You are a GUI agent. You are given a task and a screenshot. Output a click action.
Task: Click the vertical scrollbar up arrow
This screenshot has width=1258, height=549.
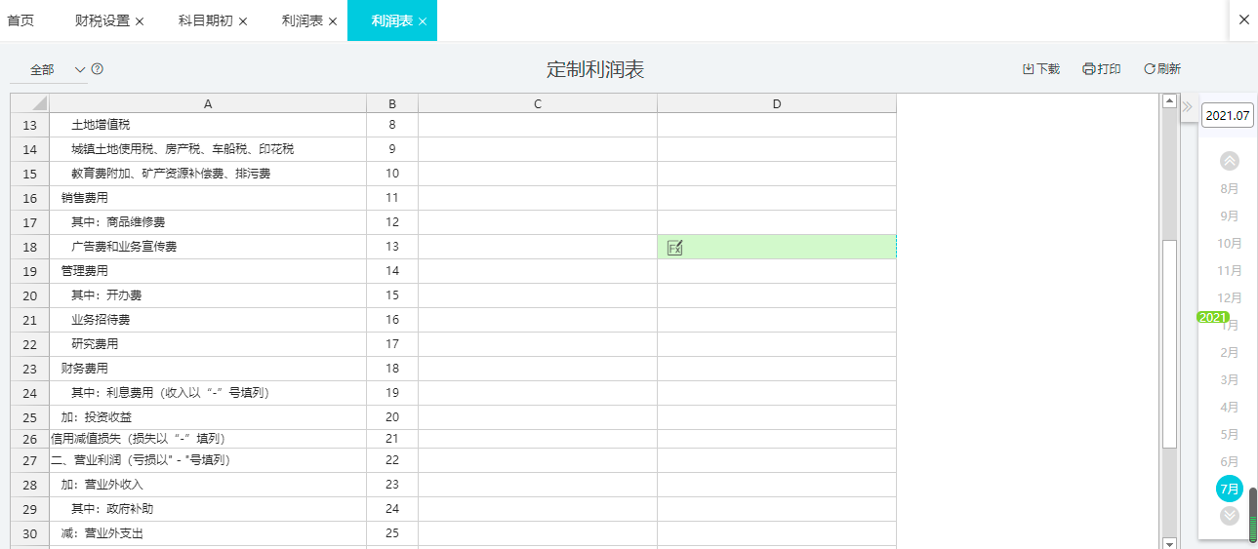pyautogui.click(x=1169, y=100)
